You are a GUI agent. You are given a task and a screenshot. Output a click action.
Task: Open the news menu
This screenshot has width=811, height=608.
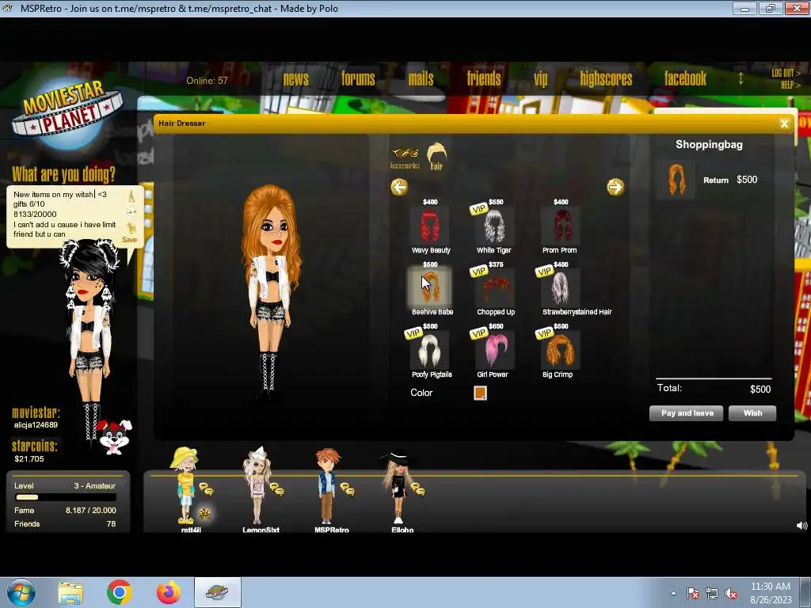[296, 78]
